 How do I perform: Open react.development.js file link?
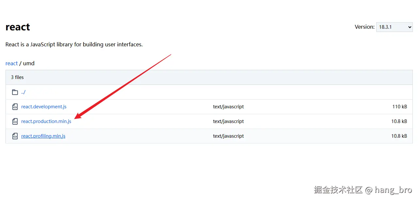44,107
